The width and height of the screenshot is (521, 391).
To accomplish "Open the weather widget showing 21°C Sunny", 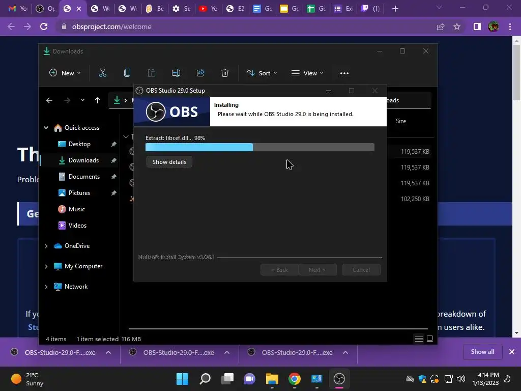I will [27, 379].
